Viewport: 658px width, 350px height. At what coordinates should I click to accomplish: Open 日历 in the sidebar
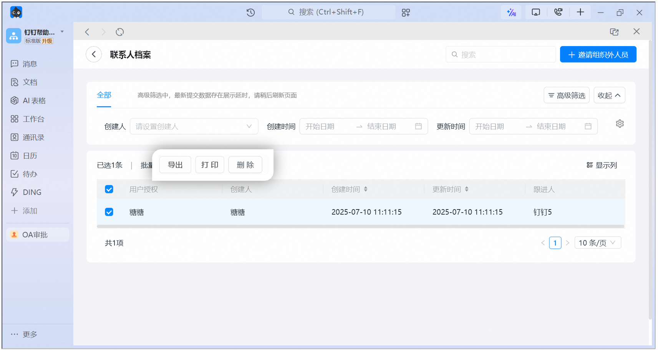point(24,155)
